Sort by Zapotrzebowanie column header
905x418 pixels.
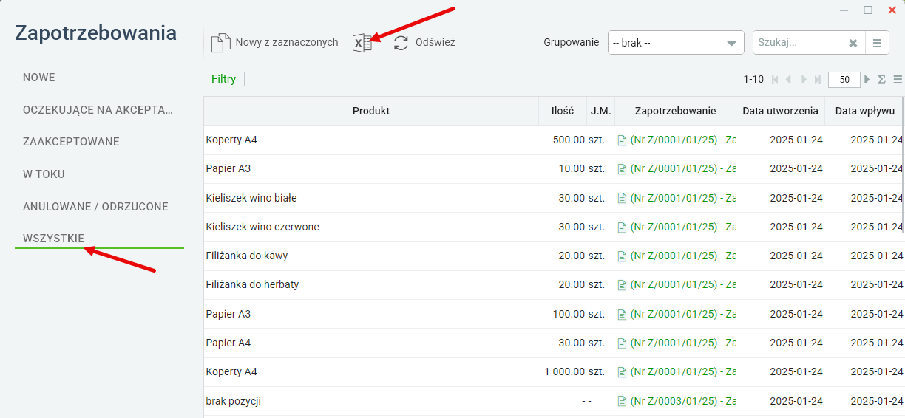click(x=676, y=111)
